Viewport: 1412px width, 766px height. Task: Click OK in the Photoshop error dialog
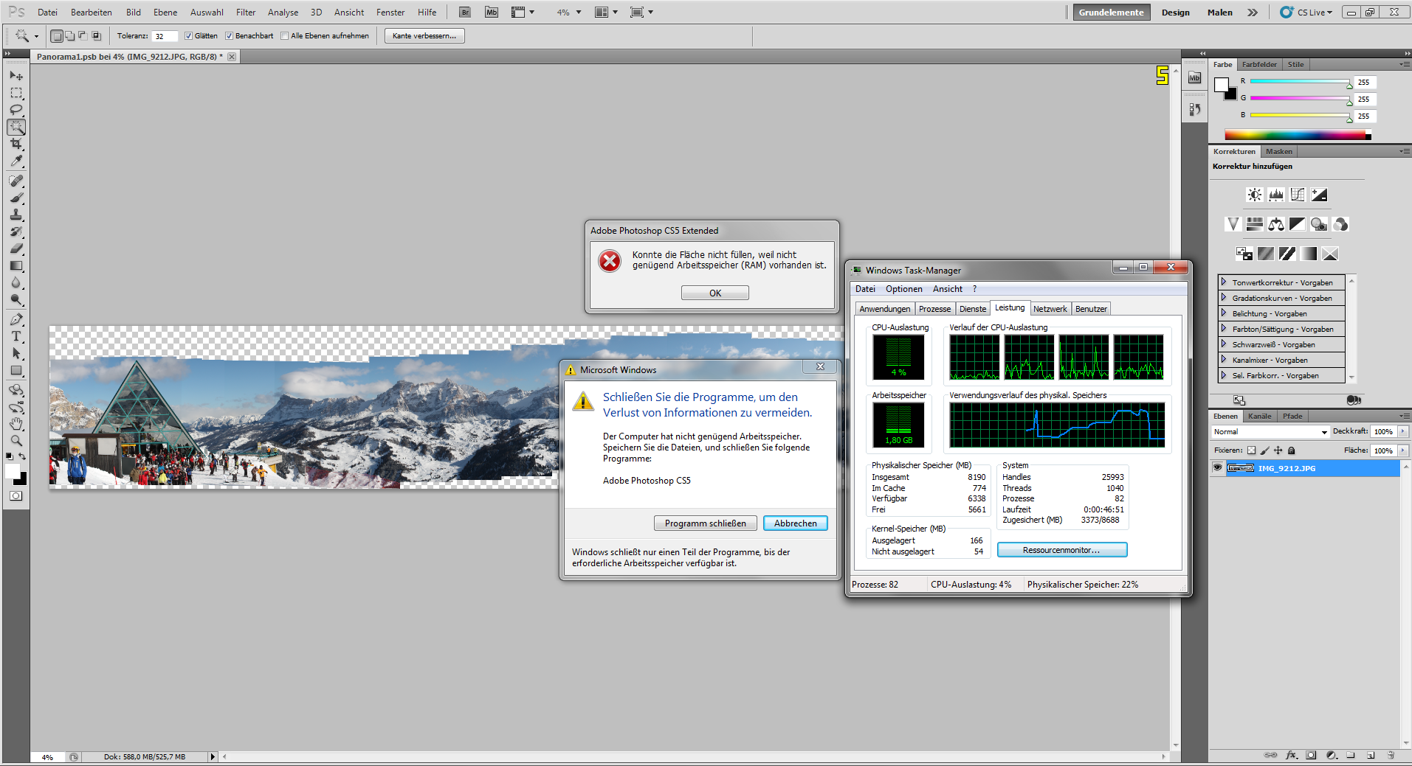(x=714, y=293)
